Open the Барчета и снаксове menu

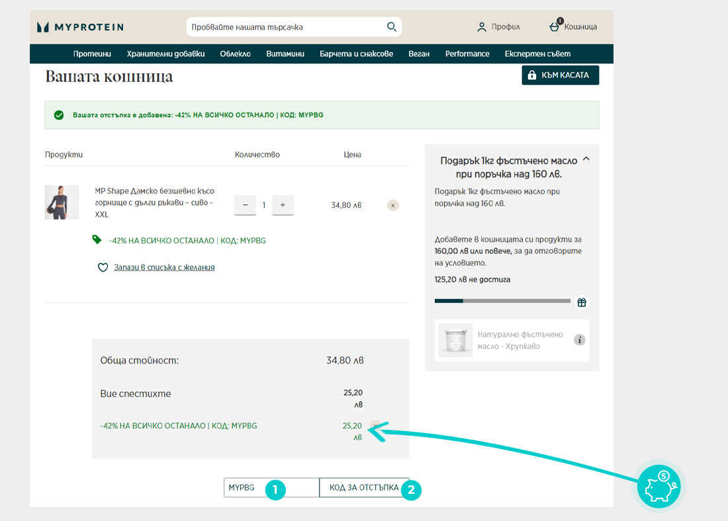(357, 54)
